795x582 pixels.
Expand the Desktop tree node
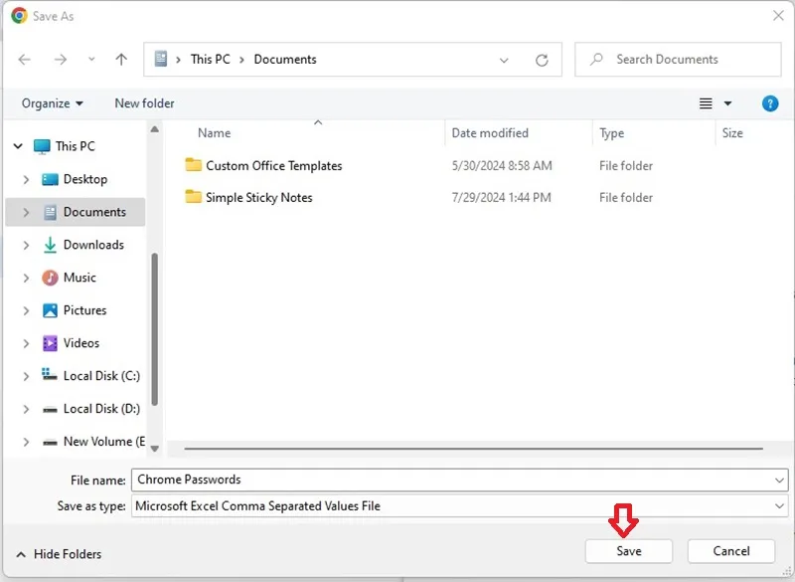[x=26, y=179]
